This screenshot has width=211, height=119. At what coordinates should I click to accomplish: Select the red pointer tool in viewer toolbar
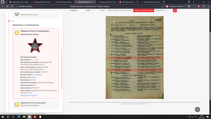[175, 10]
